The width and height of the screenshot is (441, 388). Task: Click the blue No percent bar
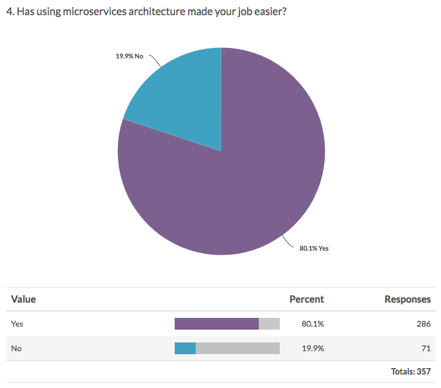[185, 348]
